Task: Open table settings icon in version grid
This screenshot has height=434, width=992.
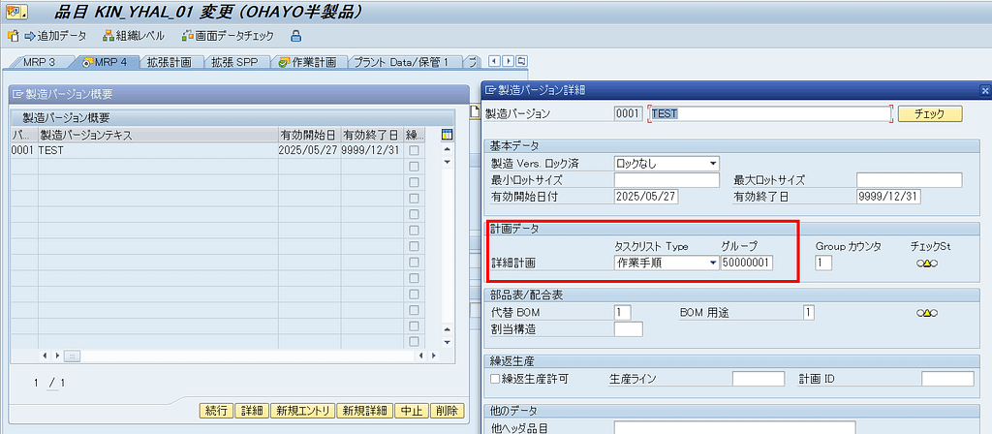Action: [x=447, y=135]
